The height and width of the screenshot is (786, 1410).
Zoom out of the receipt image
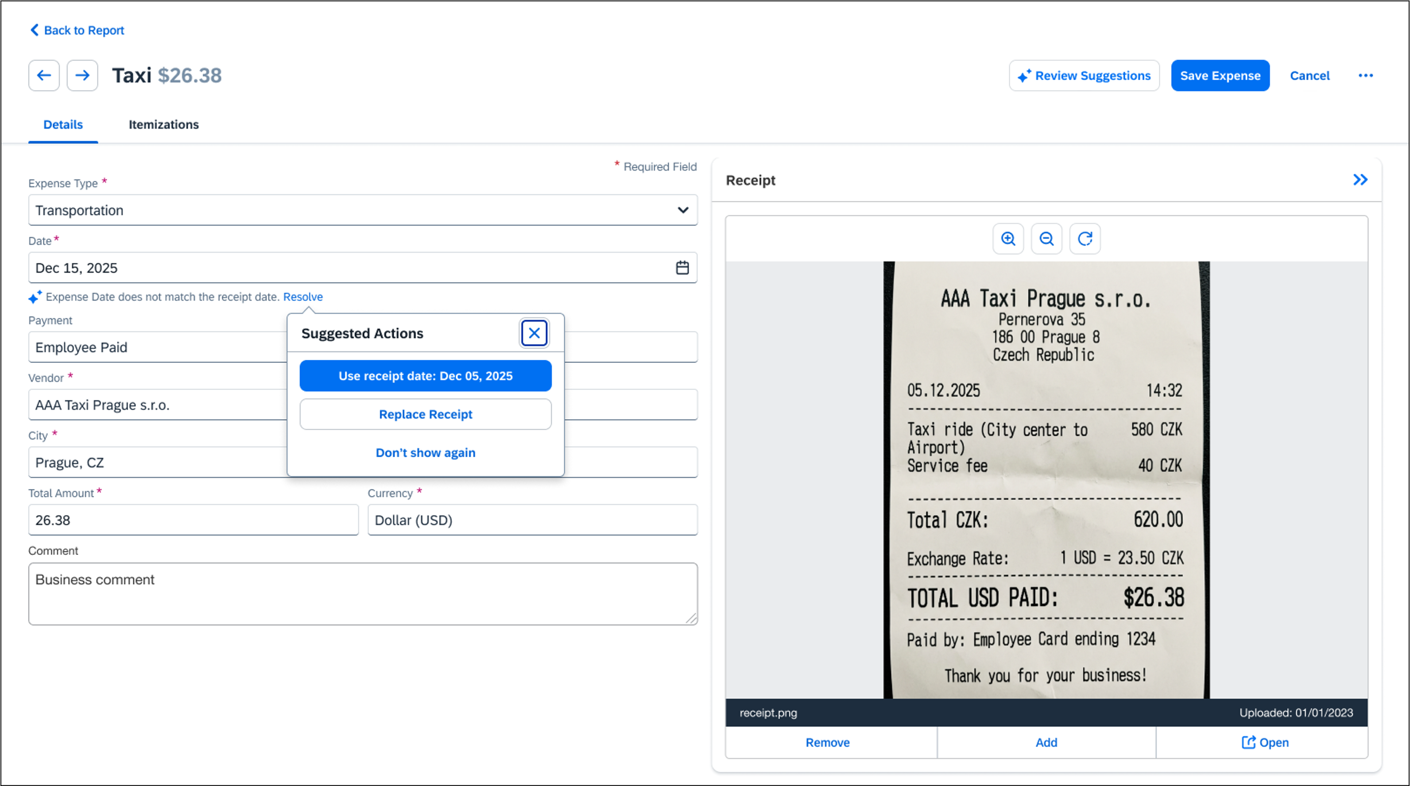(1046, 239)
